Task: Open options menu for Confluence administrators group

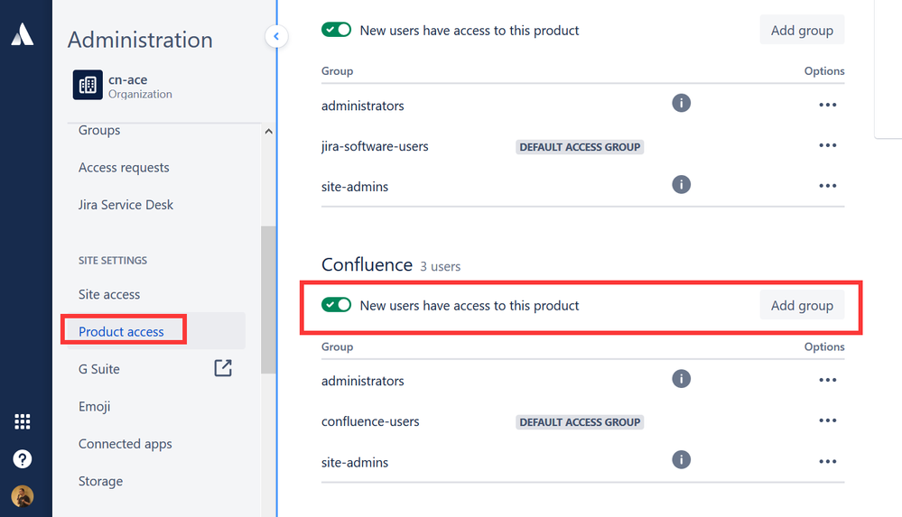Action: (x=827, y=381)
